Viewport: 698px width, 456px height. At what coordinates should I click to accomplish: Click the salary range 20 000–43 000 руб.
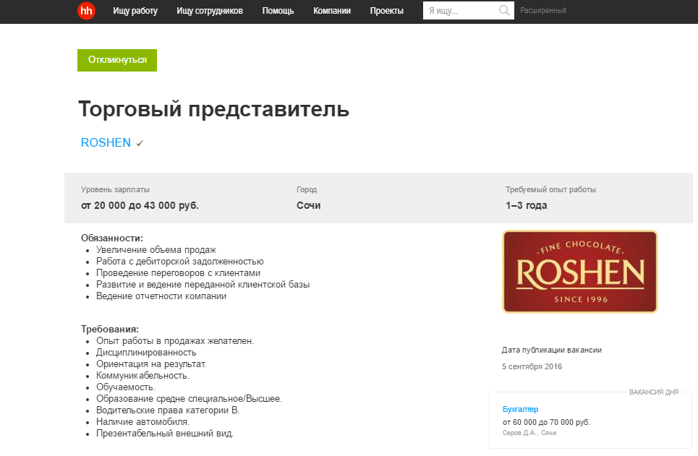(140, 205)
